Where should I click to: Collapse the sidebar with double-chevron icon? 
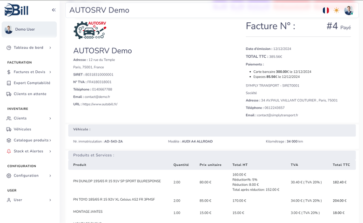click(x=54, y=10)
